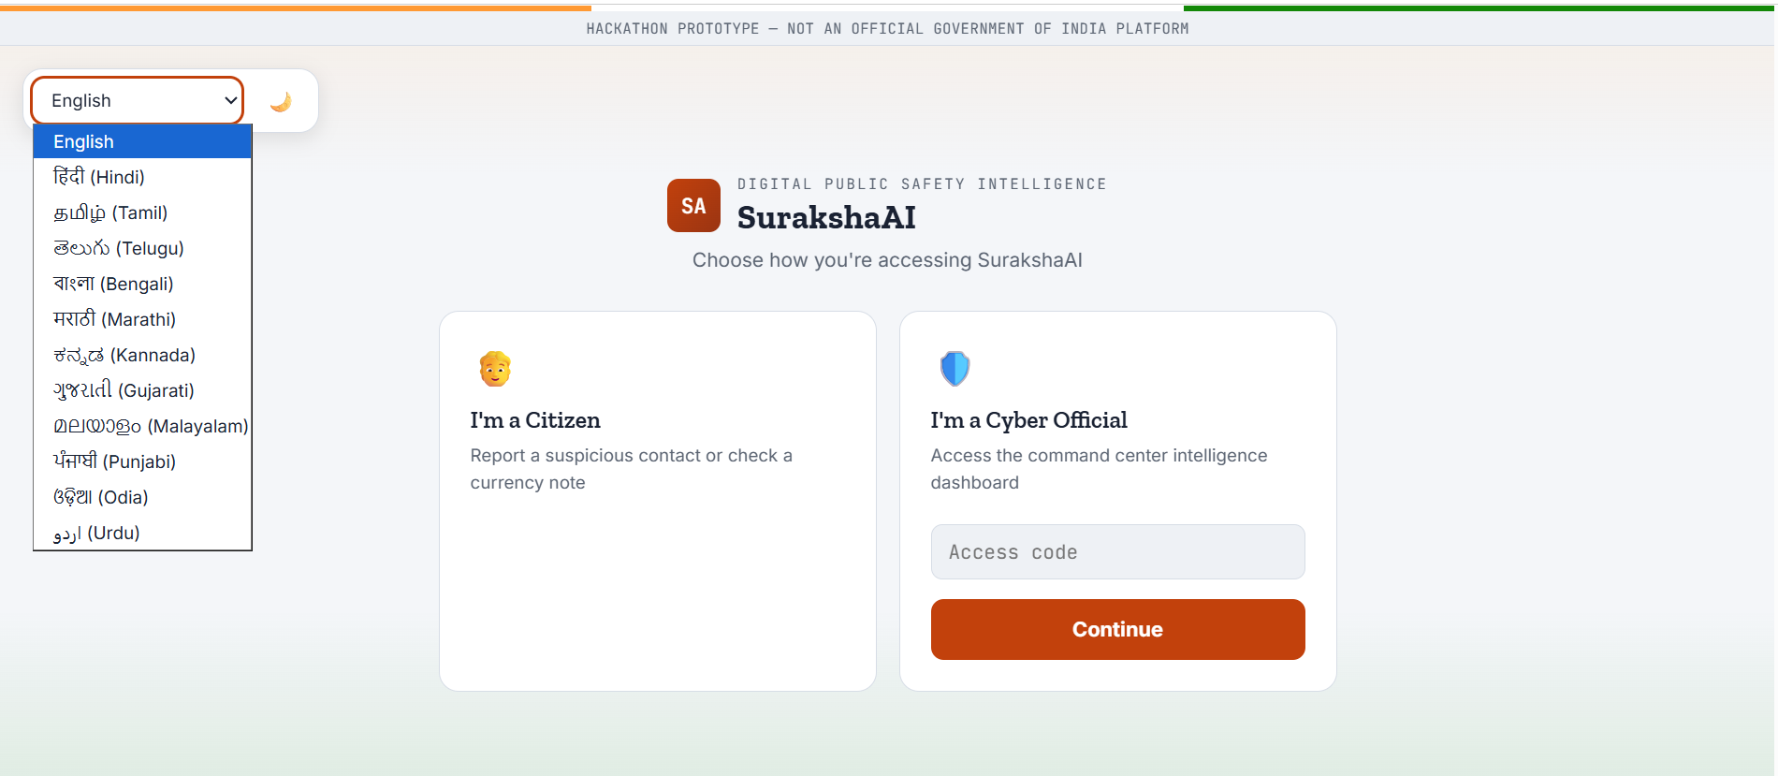Choose Kannada from the list
Image resolution: width=1778 pixels, height=776 pixels.
pyautogui.click(x=142, y=355)
